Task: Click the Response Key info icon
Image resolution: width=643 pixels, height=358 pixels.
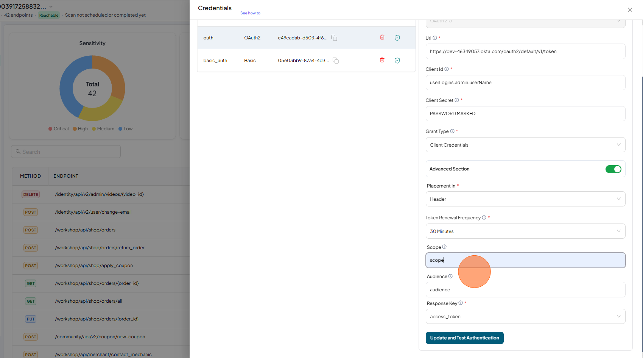Action: coord(461,303)
